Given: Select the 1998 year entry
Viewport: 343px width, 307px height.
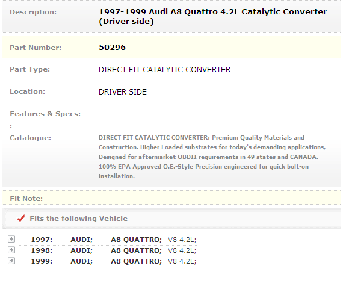Looking at the screenshot, I should click(42, 250).
